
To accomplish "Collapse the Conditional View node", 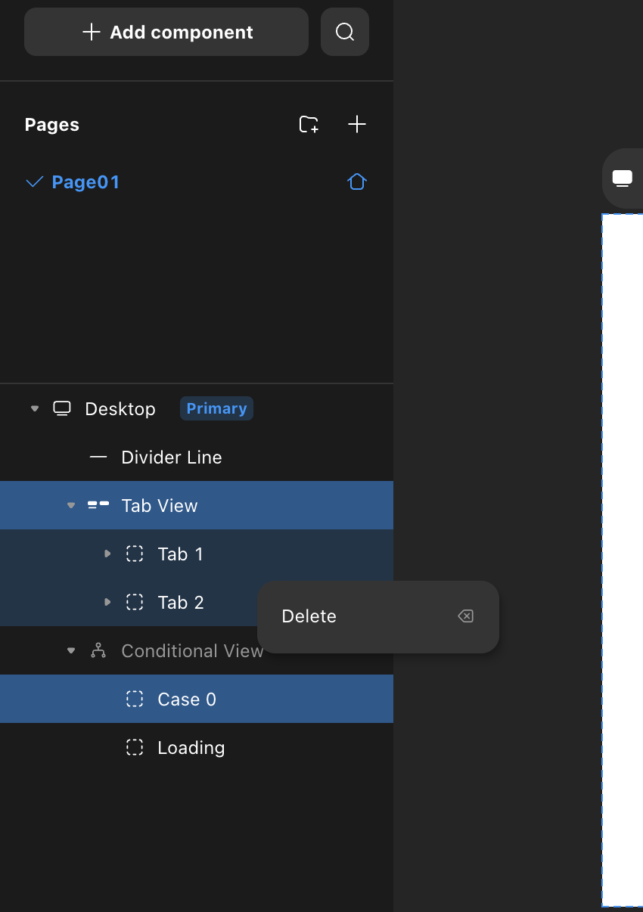I will [71, 650].
